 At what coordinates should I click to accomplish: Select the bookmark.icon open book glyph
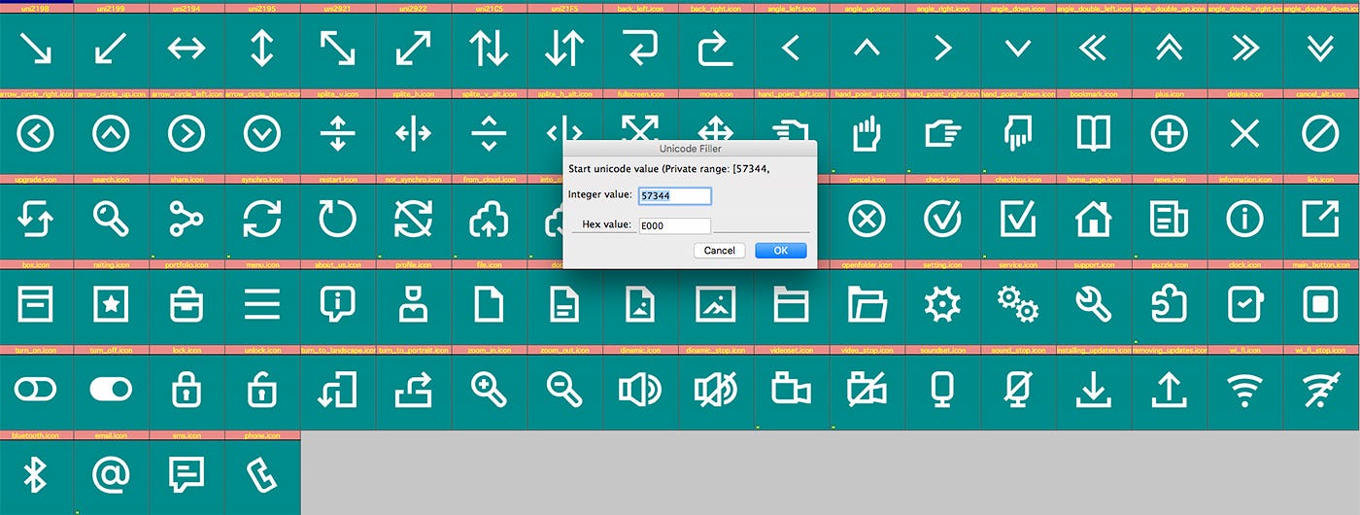point(1093,134)
